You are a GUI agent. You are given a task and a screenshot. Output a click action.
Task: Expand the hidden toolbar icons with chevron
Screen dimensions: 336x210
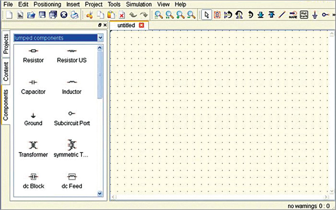coord(334,15)
